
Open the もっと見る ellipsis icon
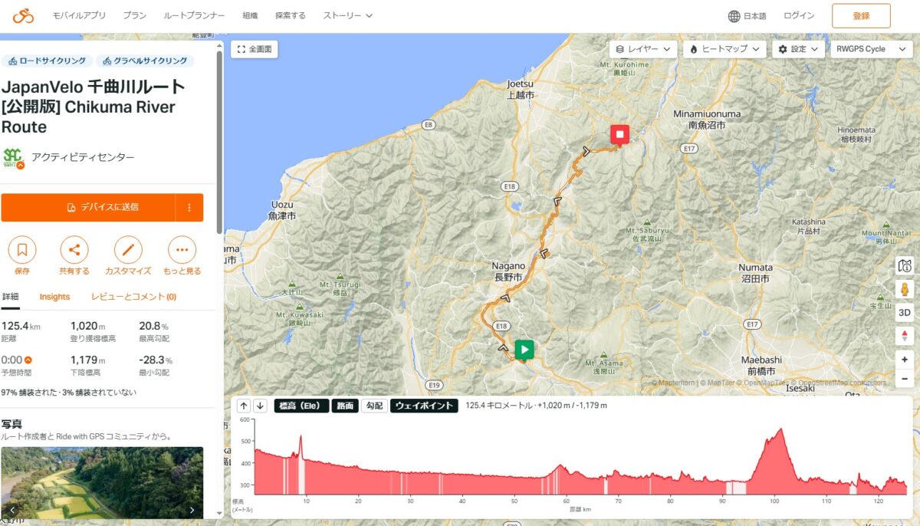point(182,250)
